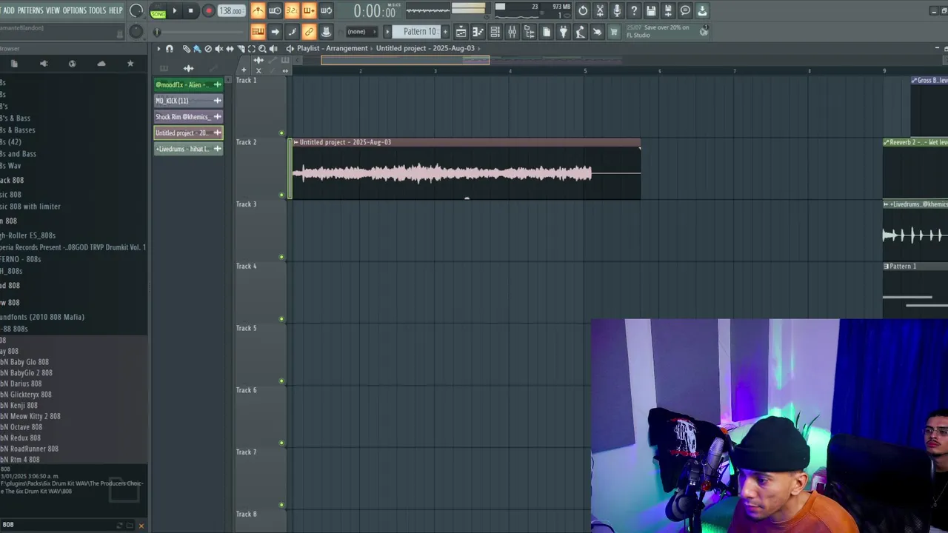This screenshot has width=948, height=533.
Task: Click the question mark help icon
Action: [x=634, y=10]
